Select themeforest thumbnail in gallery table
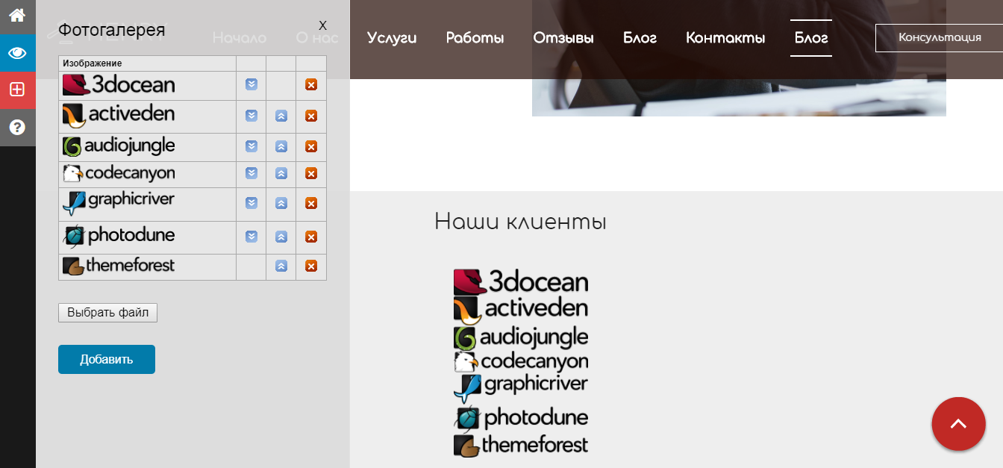Screen dimensions: 1003x468 pyautogui.click(x=119, y=265)
